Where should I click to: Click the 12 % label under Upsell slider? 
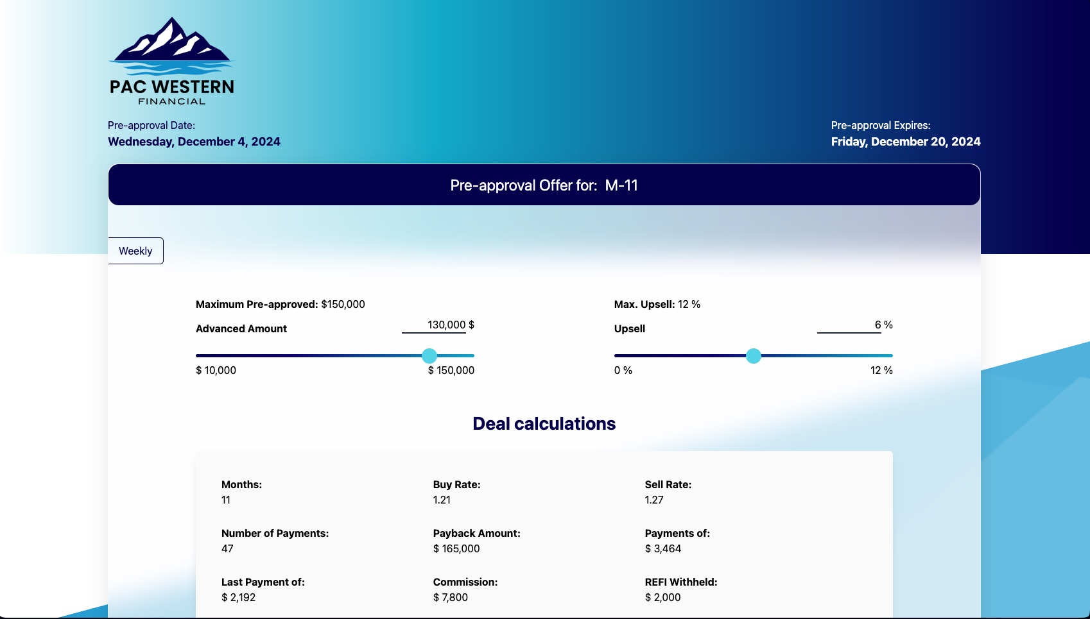881,371
